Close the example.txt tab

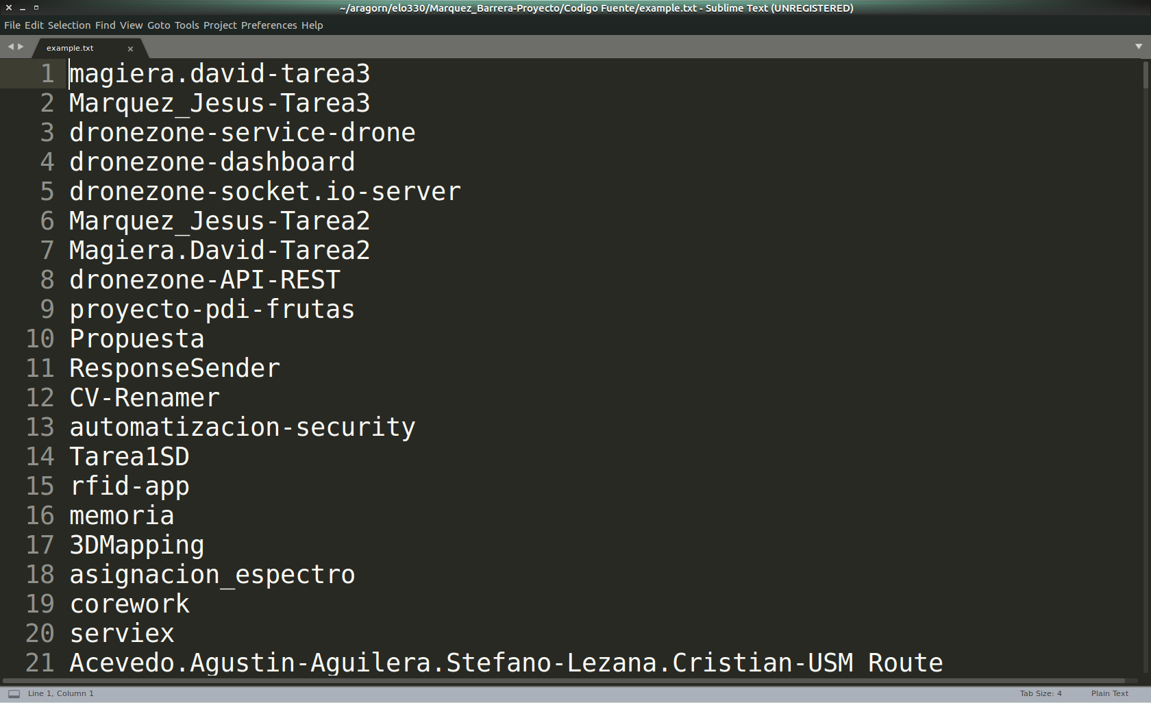coord(130,49)
